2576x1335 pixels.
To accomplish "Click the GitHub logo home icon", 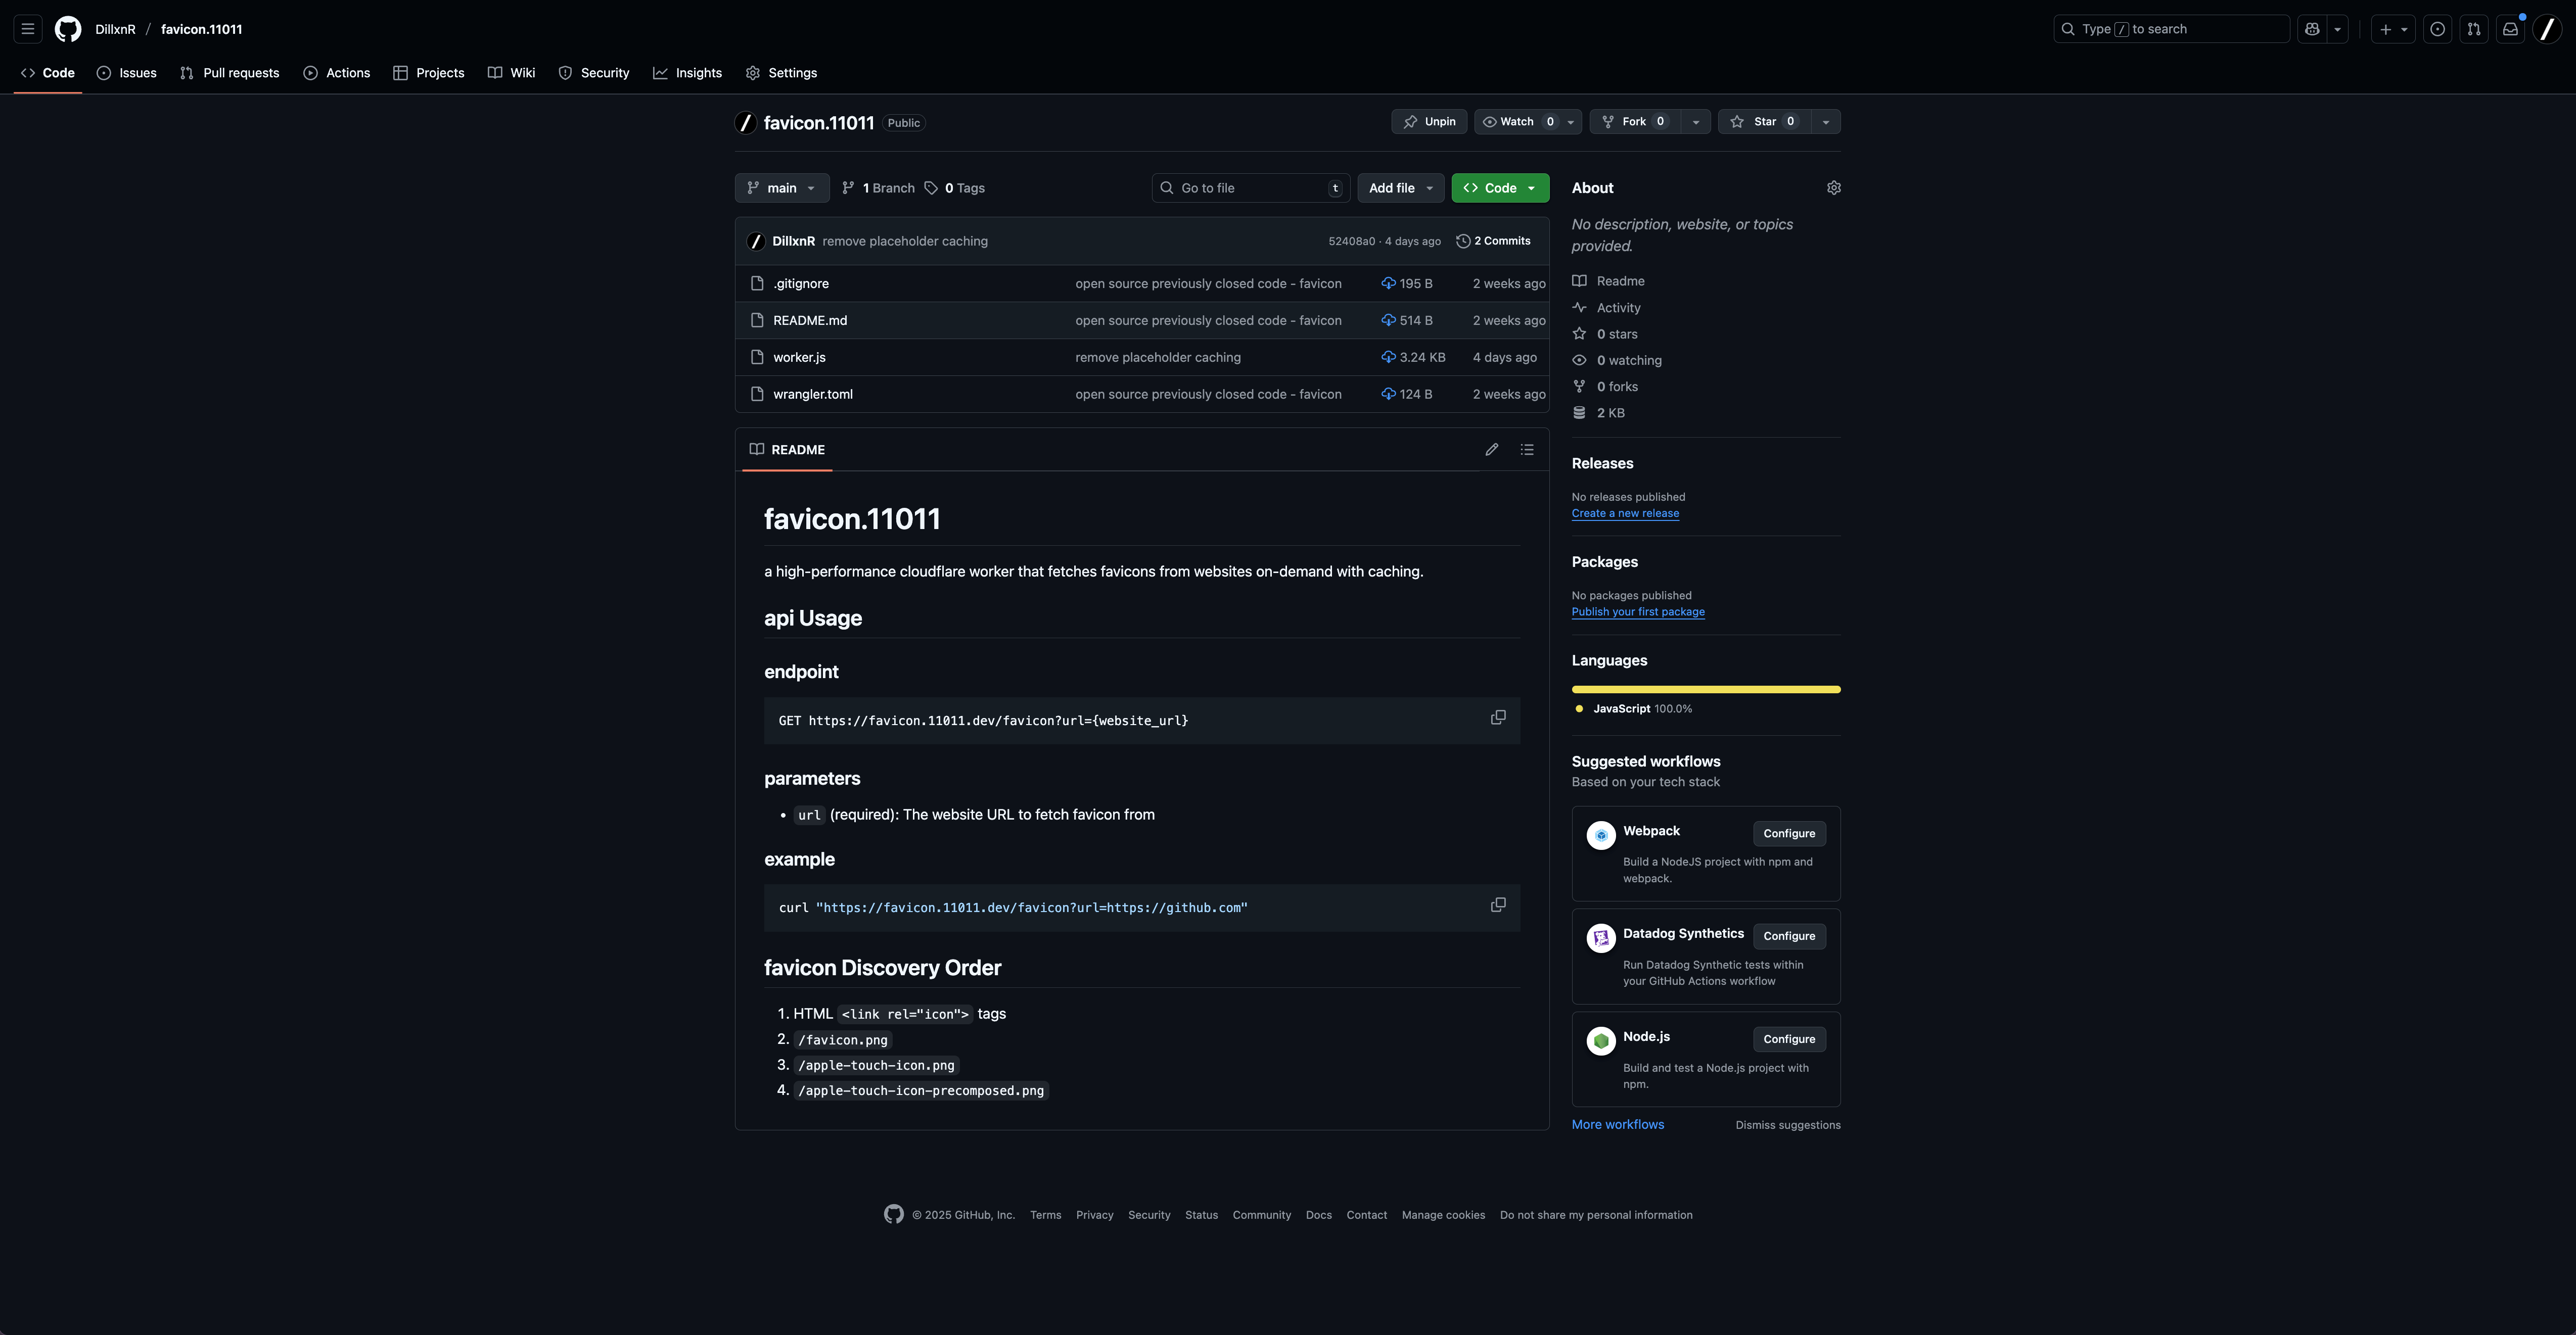I will point(68,29).
